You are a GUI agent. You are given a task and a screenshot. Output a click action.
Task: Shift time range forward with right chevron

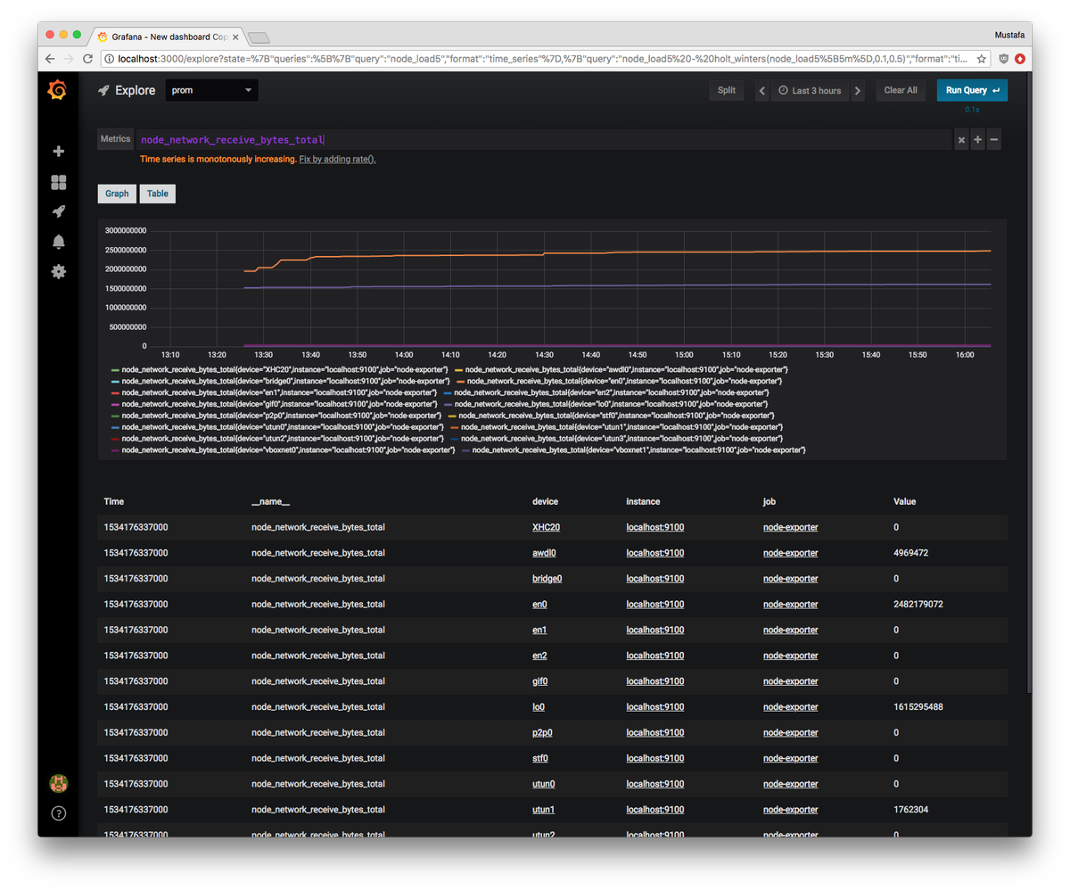(x=858, y=90)
